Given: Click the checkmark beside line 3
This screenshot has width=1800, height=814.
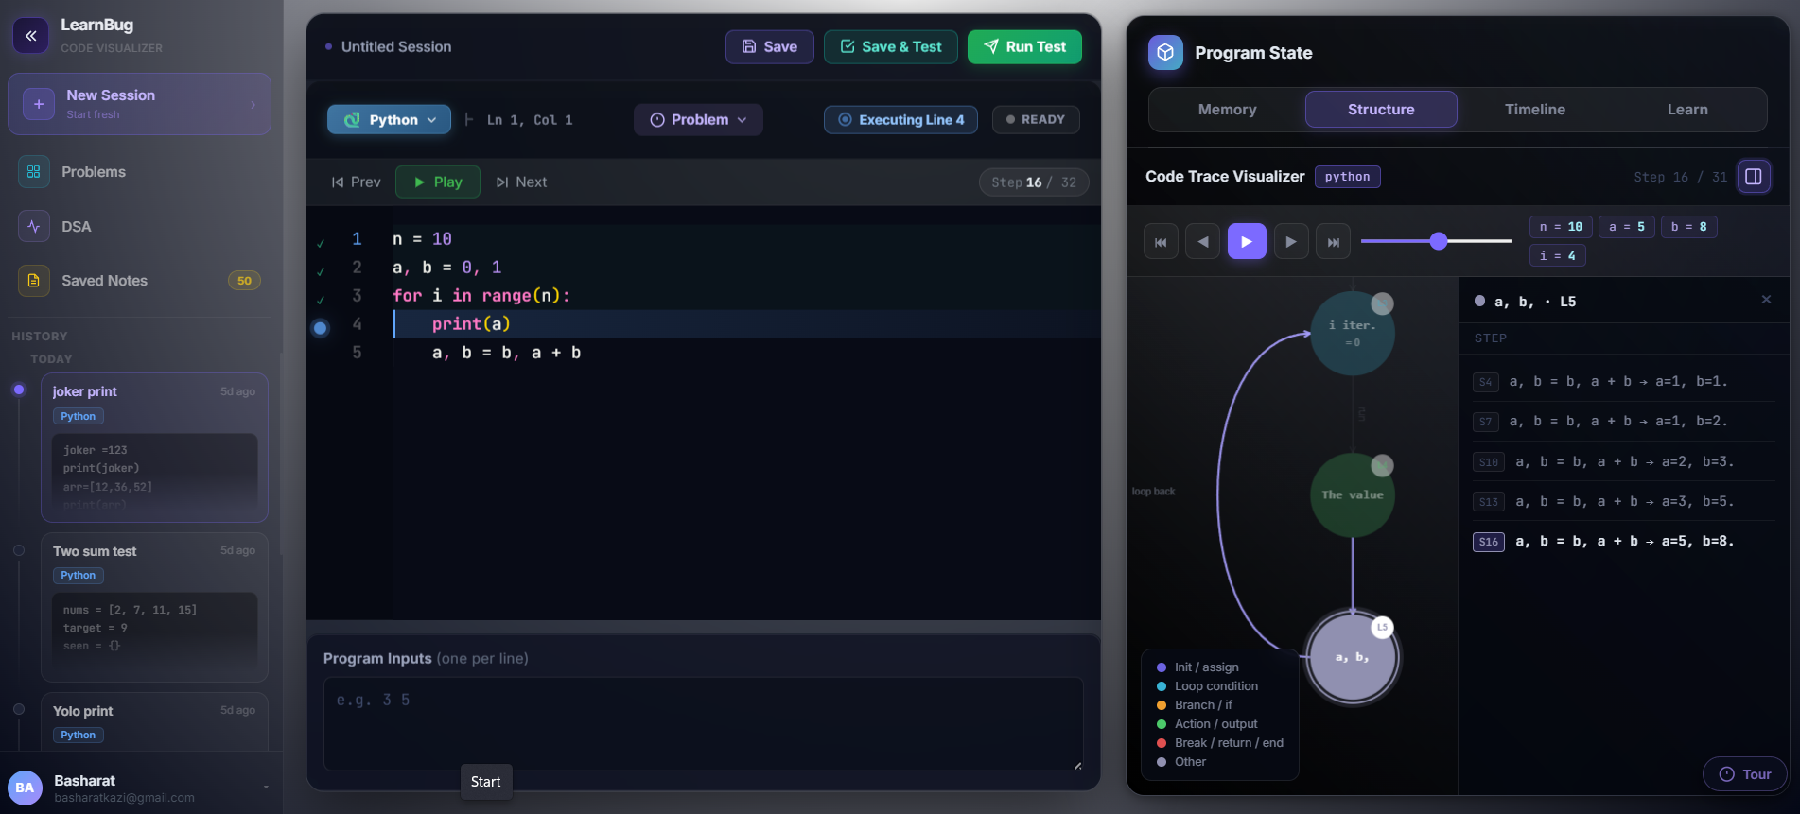Looking at the screenshot, I should (x=321, y=300).
